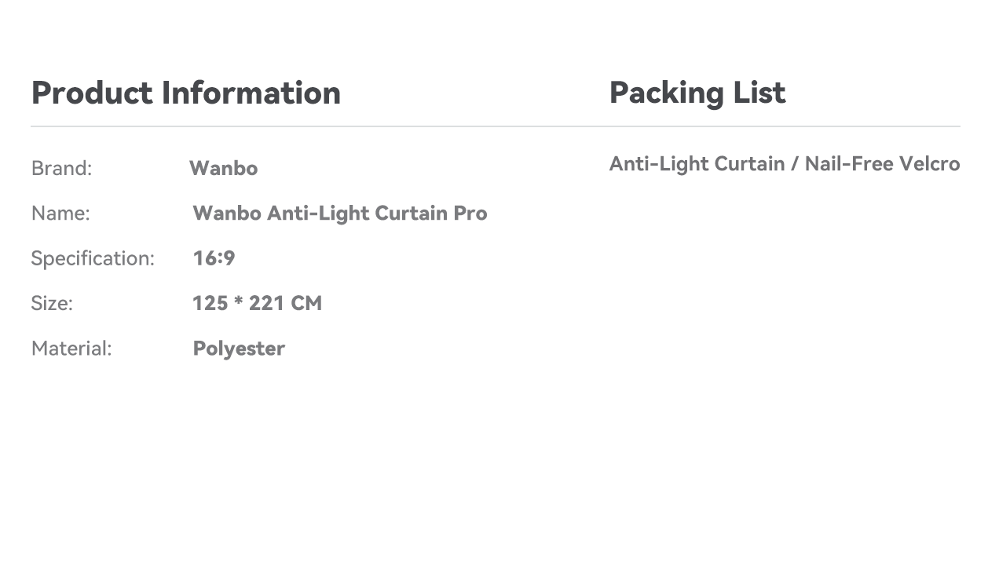Click the Polyester material value
The height and width of the screenshot is (566, 988).
pos(239,349)
